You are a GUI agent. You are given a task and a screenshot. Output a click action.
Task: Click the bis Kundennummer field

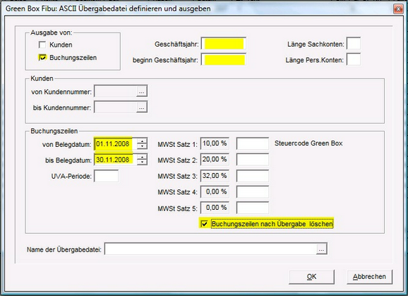coord(115,107)
